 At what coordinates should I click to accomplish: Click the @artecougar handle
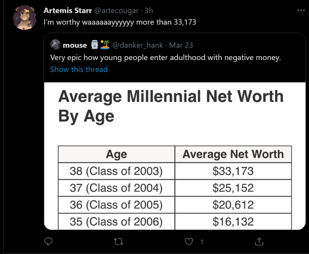(116, 10)
